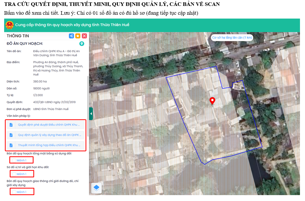
Task: Open Quyết định phê duyệt Điều chỉnh document
Action: (x=49, y=125)
